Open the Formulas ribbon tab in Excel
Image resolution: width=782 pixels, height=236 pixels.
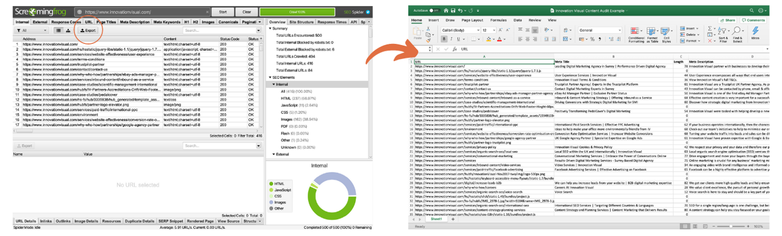(x=498, y=20)
